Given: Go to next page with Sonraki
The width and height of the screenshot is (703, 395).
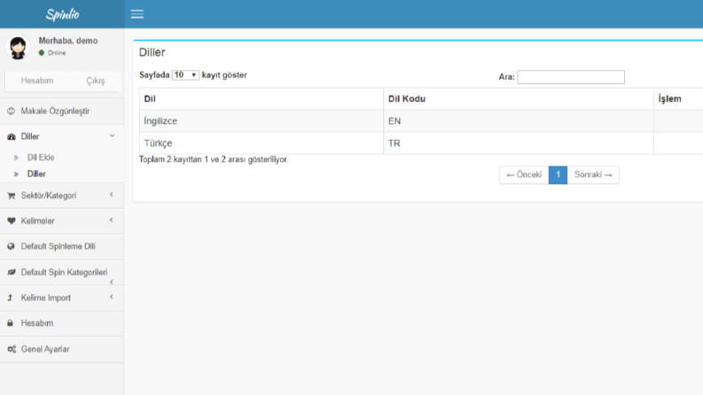Looking at the screenshot, I should coord(593,174).
